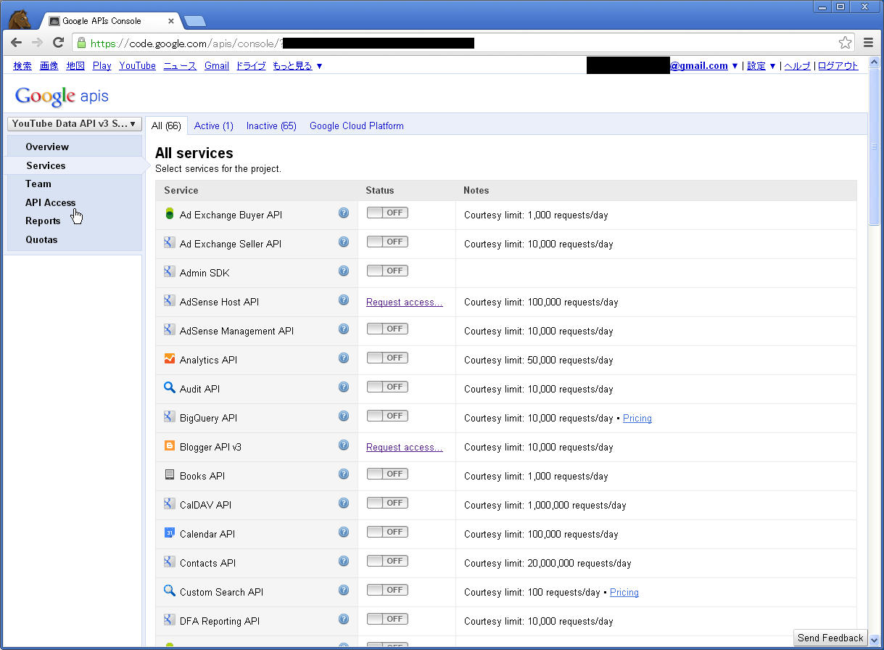Click the Audit API magnifier icon
This screenshot has height=650, width=884.
click(170, 388)
